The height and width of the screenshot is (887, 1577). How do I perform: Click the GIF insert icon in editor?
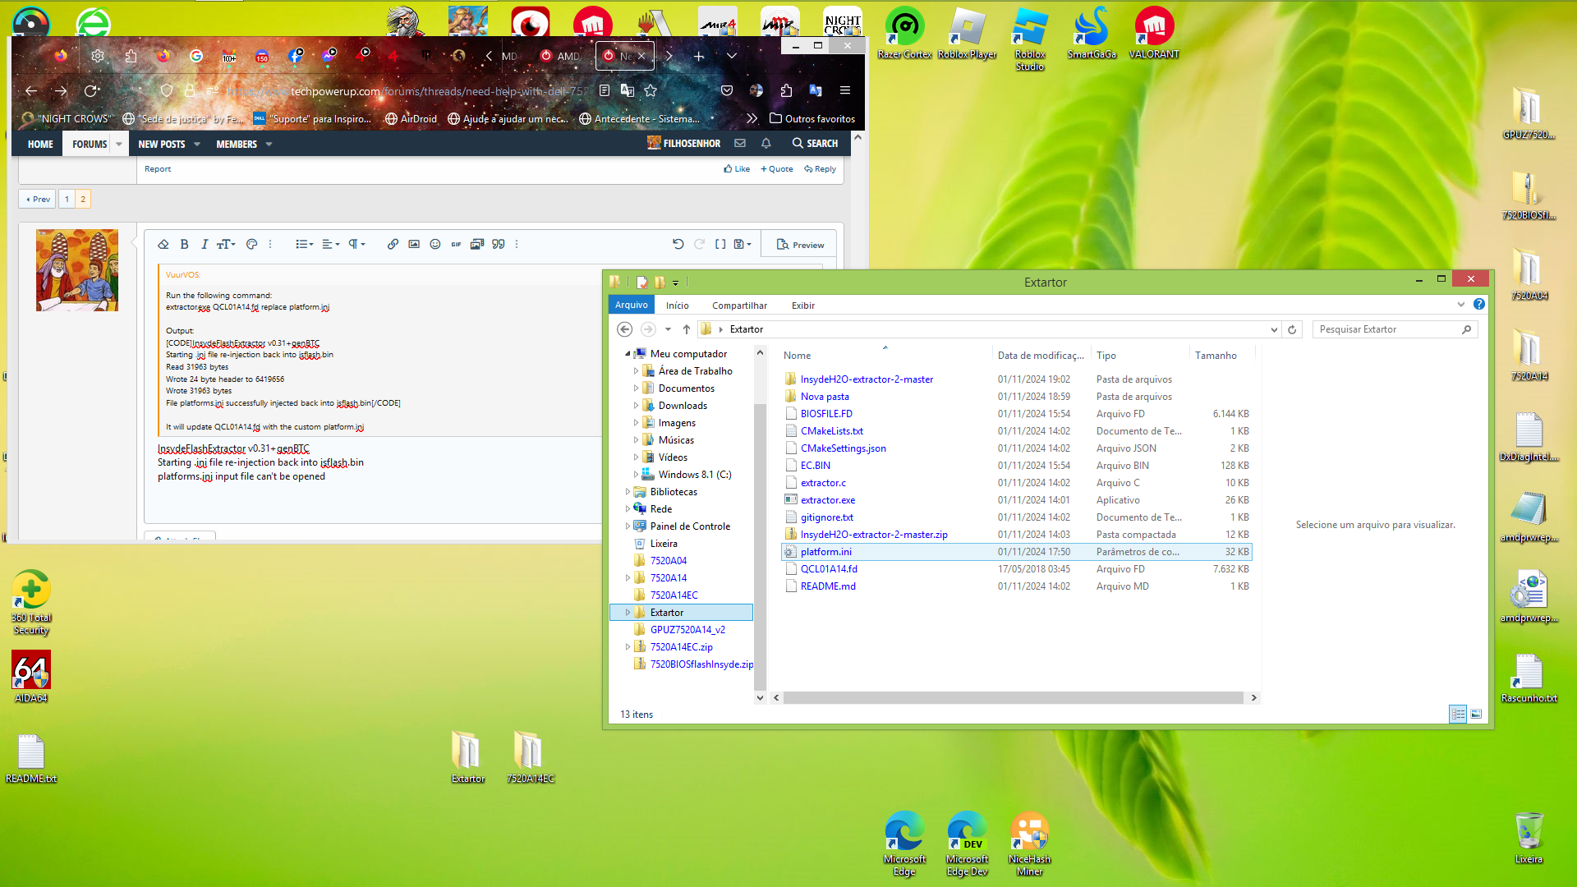coord(456,244)
